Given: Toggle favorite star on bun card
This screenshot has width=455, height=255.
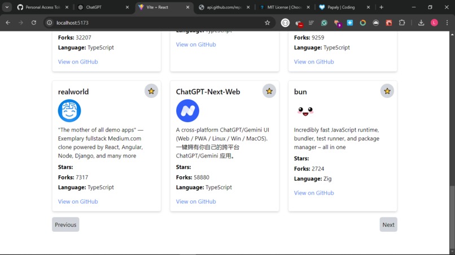Looking at the screenshot, I should coord(387,91).
